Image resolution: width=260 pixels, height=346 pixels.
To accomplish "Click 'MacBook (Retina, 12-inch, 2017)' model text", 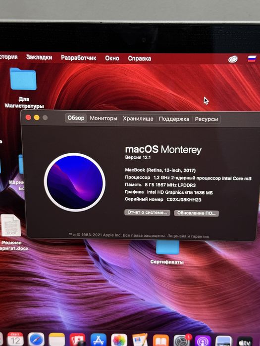I will (x=160, y=170).
